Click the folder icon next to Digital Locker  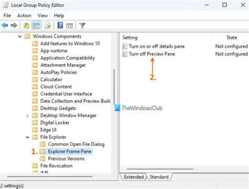(x=35, y=122)
